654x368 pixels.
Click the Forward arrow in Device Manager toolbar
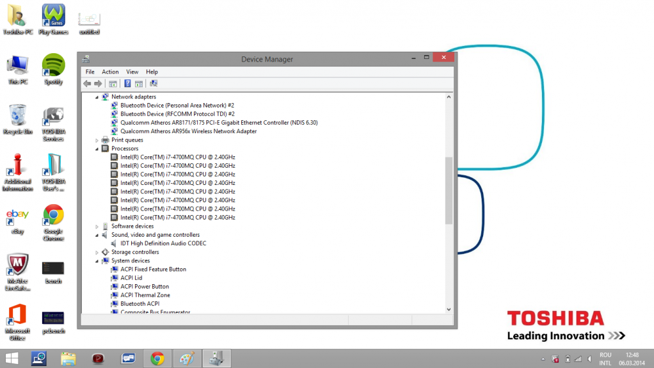98,83
